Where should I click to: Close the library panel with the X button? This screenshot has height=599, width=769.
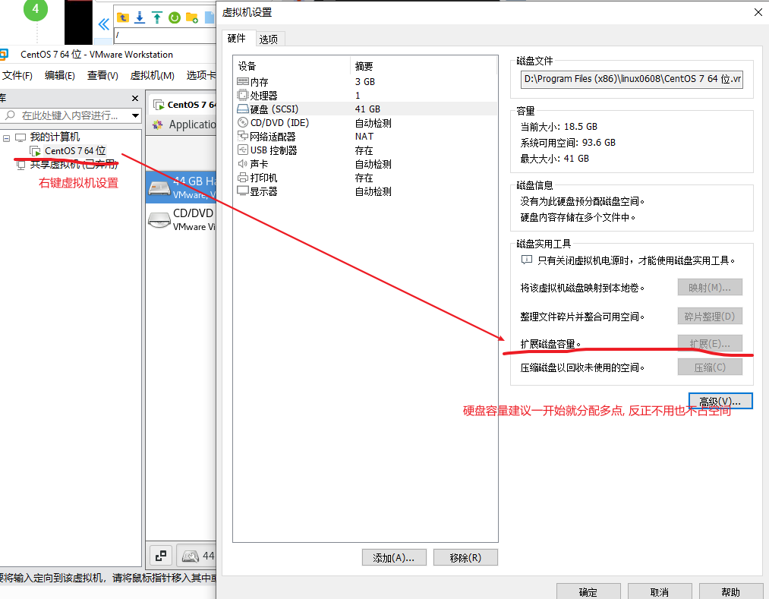[135, 99]
